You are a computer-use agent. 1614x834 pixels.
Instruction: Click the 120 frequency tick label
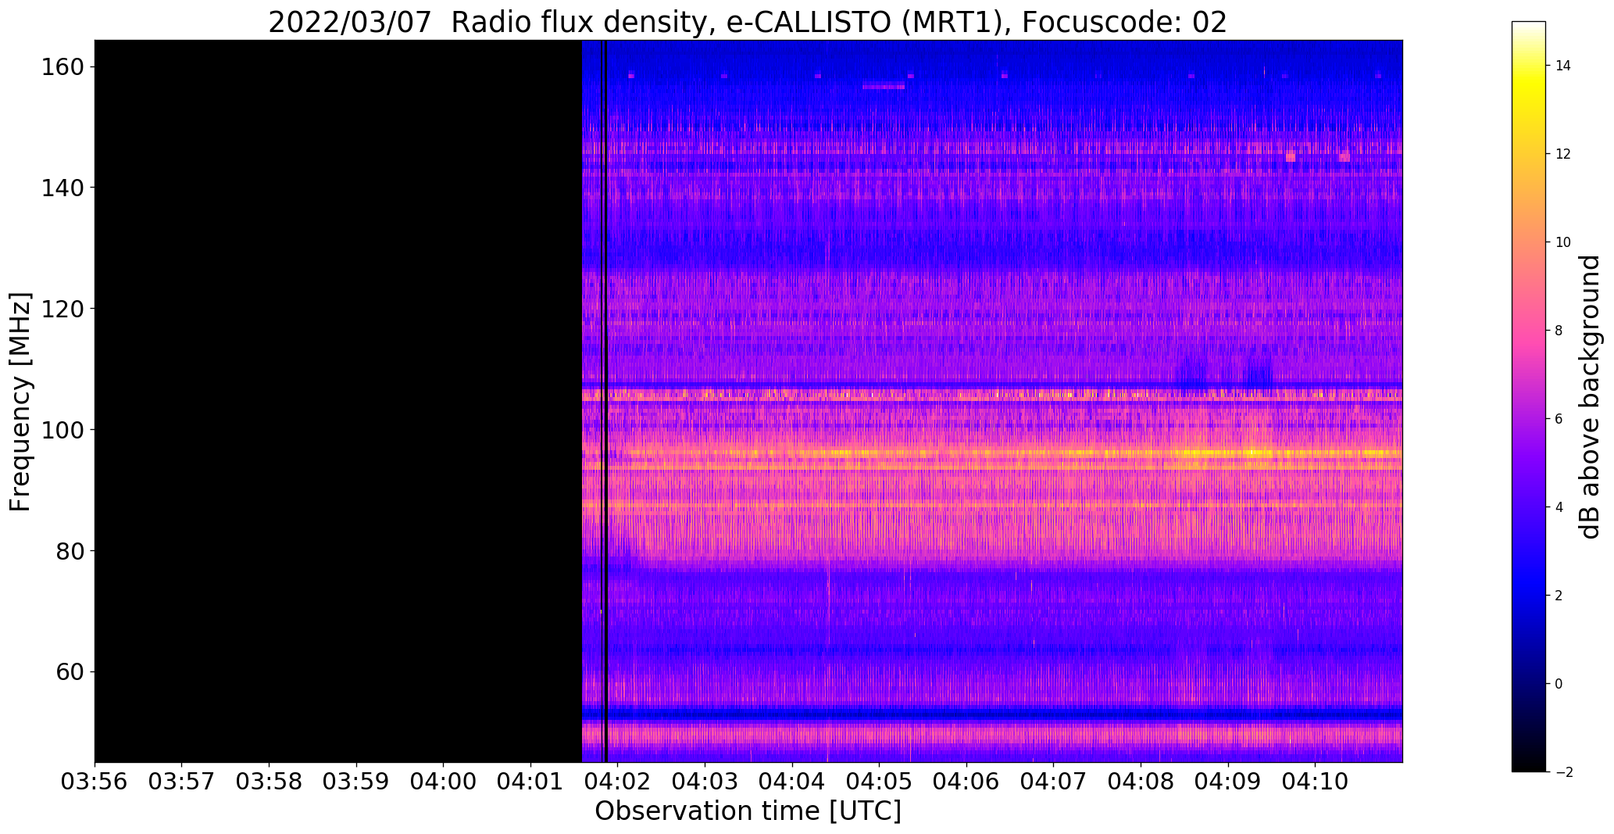[64, 309]
